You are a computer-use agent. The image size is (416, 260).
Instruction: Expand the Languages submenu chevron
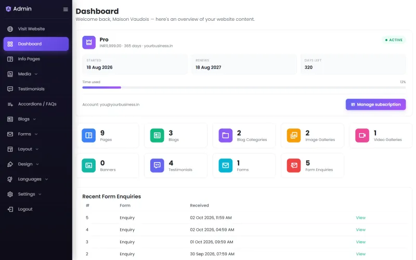pyautogui.click(x=46, y=179)
